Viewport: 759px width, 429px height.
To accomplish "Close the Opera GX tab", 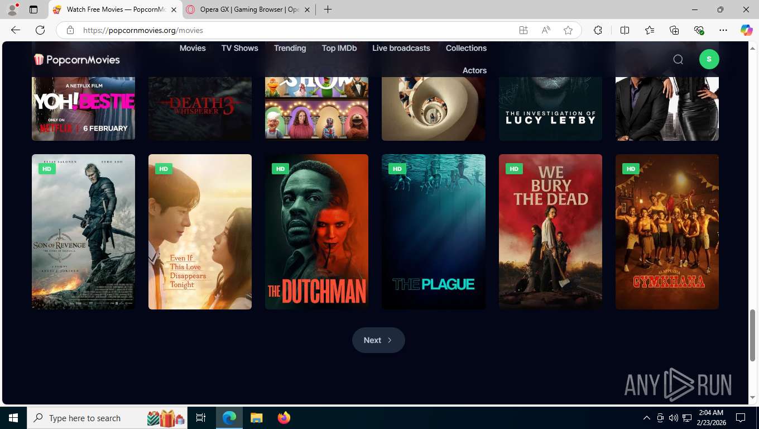I will click(x=307, y=9).
